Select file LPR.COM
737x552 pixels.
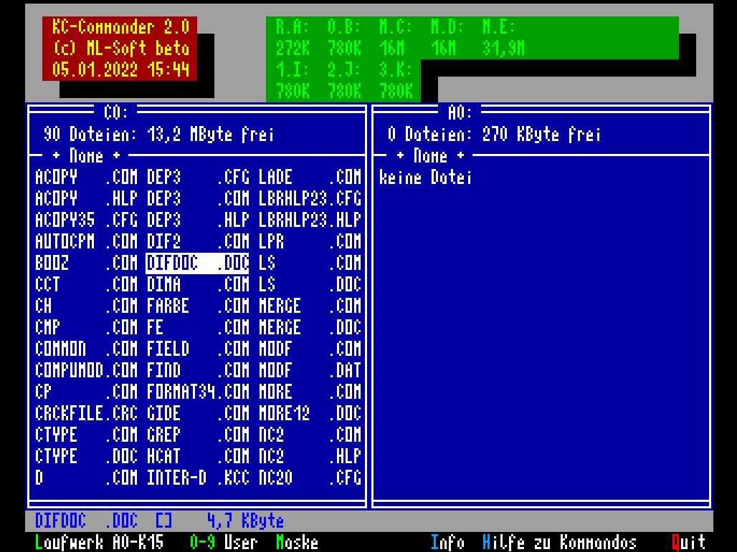coord(310,242)
